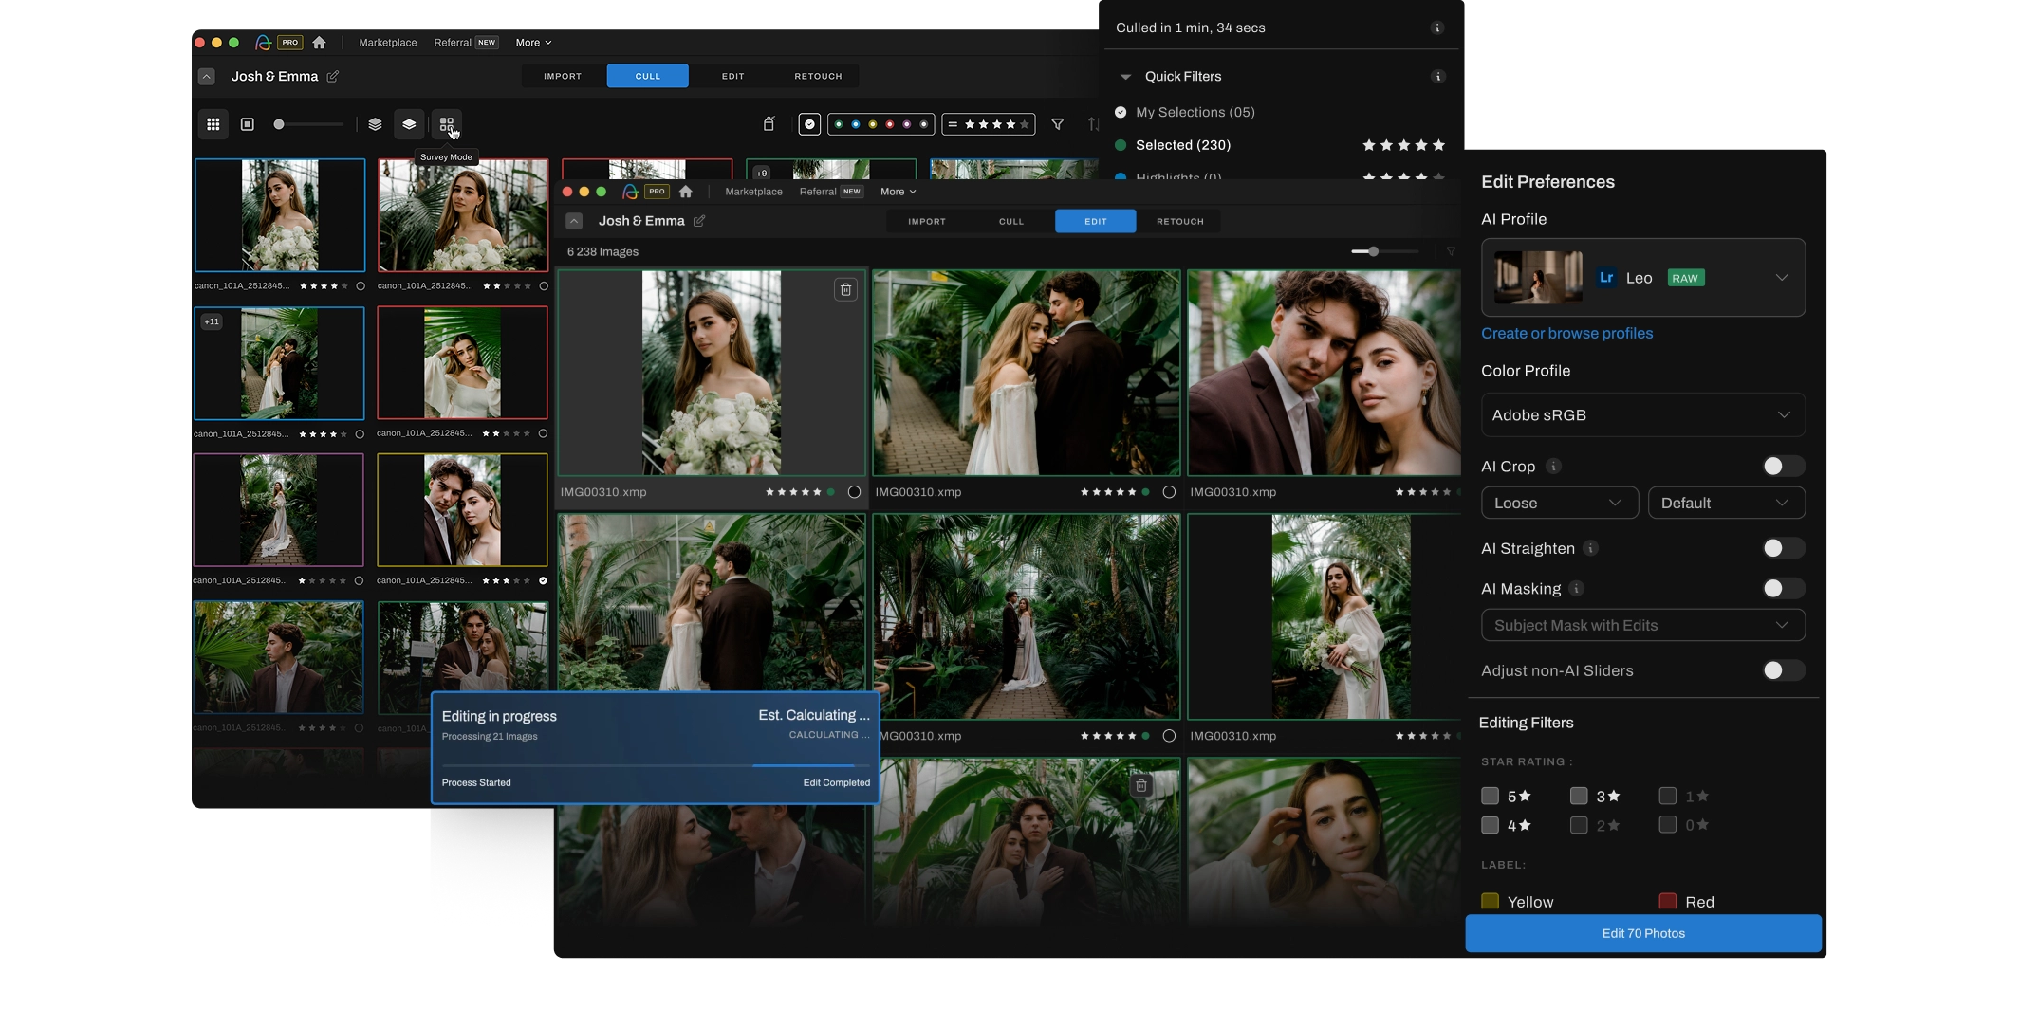Turn on AI Straighten switch
Image resolution: width=2038 pixels, height=1027 pixels.
tap(1782, 548)
